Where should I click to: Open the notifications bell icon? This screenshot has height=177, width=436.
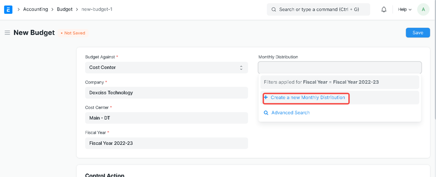click(384, 10)
